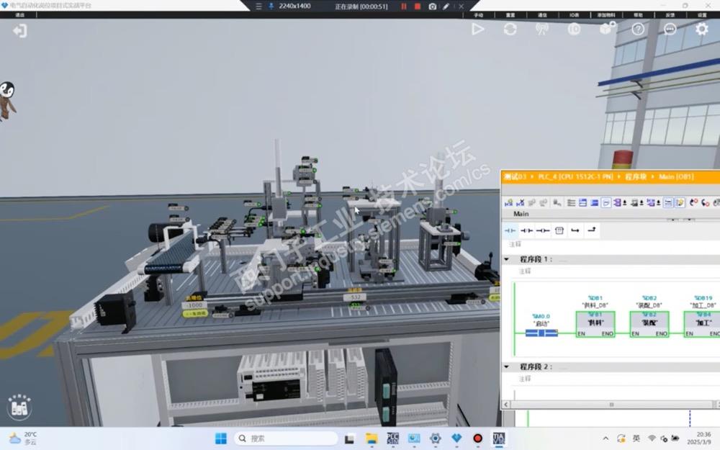Click the Main block title label

coord(521,214)
